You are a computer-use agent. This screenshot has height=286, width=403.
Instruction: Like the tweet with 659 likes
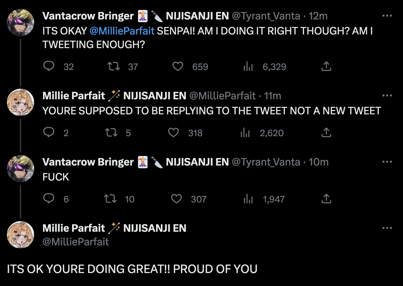coord(178,66)
